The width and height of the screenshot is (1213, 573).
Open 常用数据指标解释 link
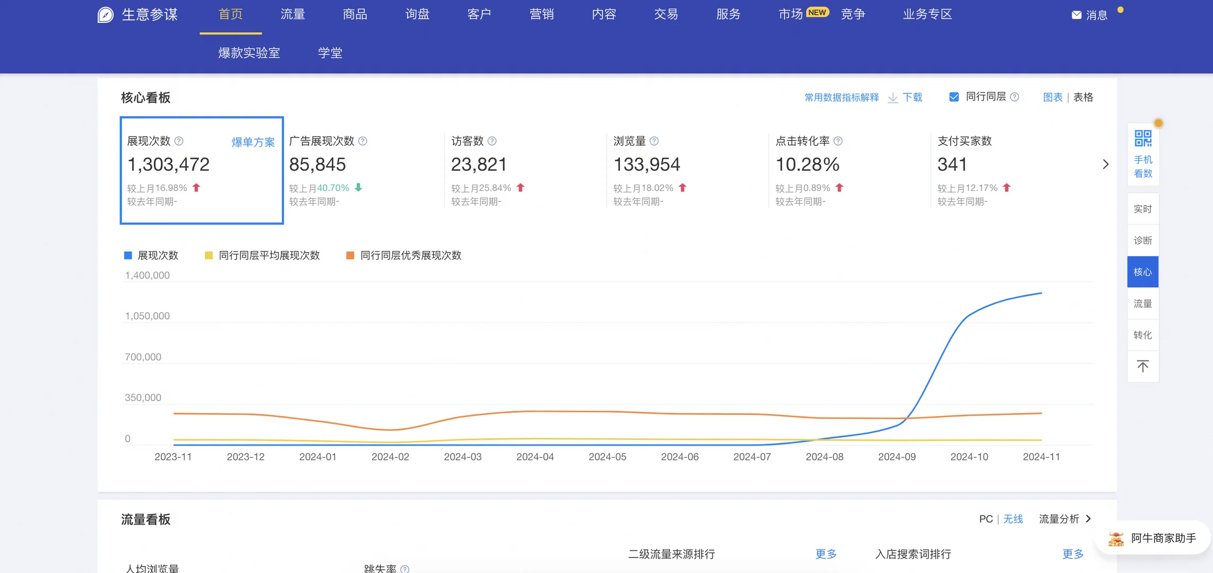pos(841,98)
